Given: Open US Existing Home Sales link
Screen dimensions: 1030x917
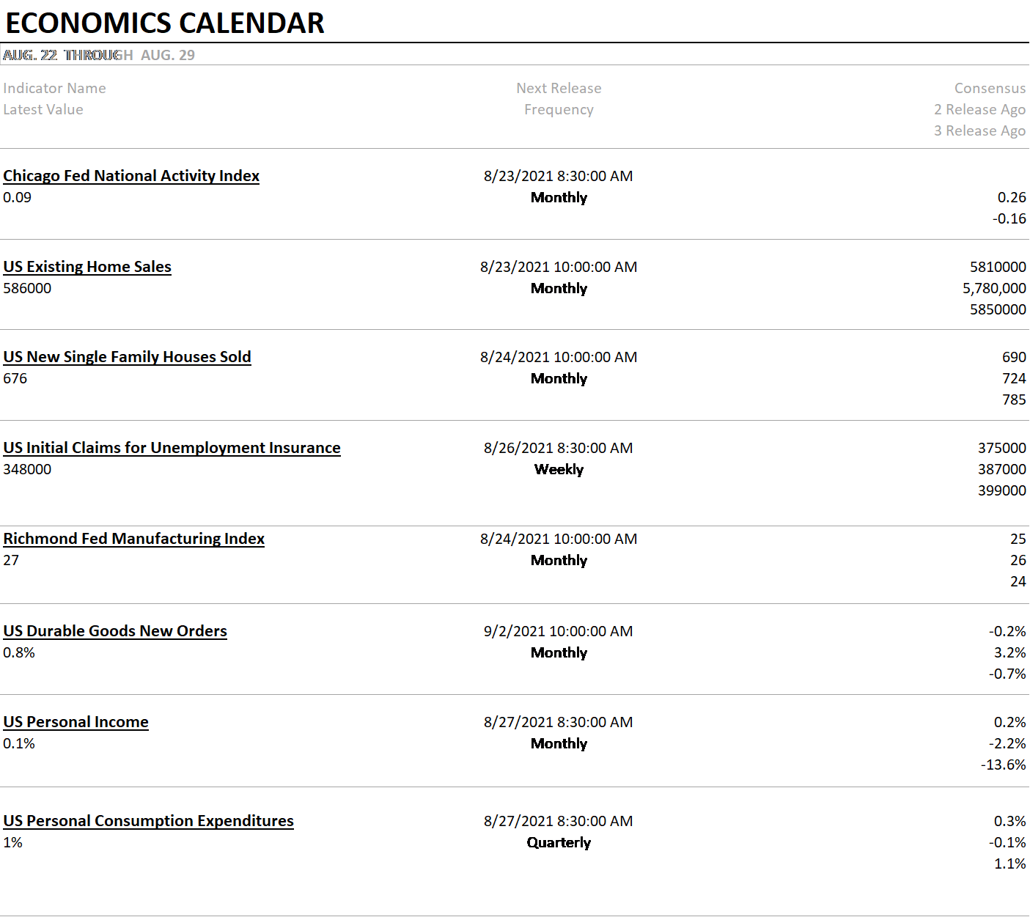Looking at the screenshot, I should pos(87,267).
